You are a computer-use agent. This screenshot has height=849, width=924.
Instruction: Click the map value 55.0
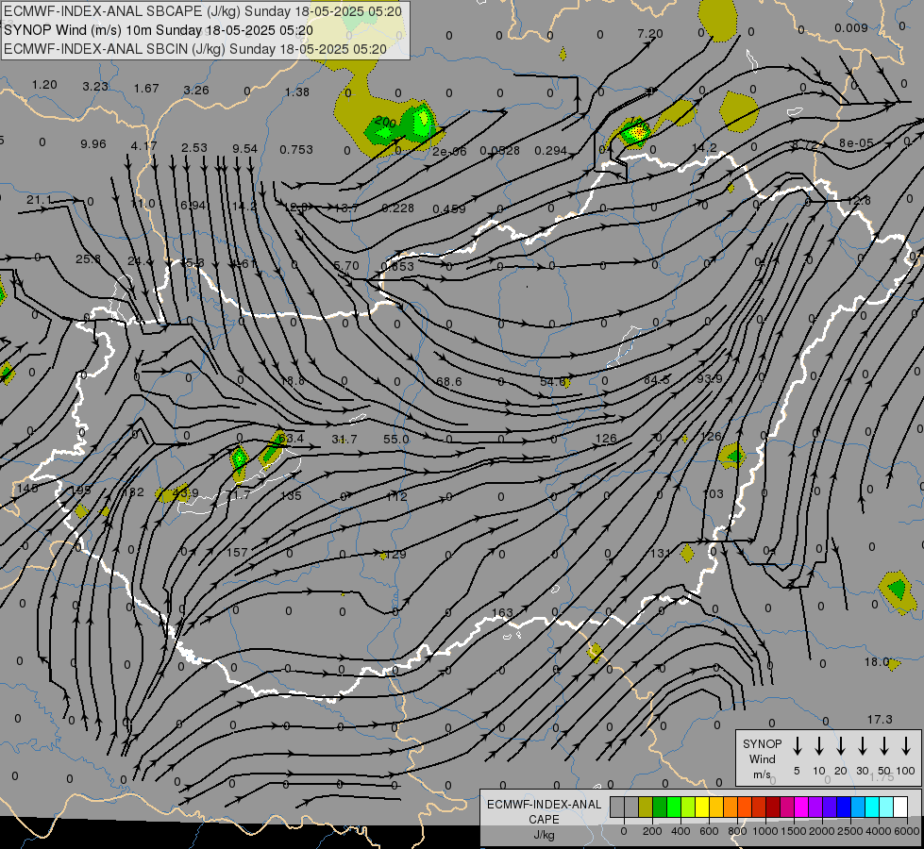(396, 439)
